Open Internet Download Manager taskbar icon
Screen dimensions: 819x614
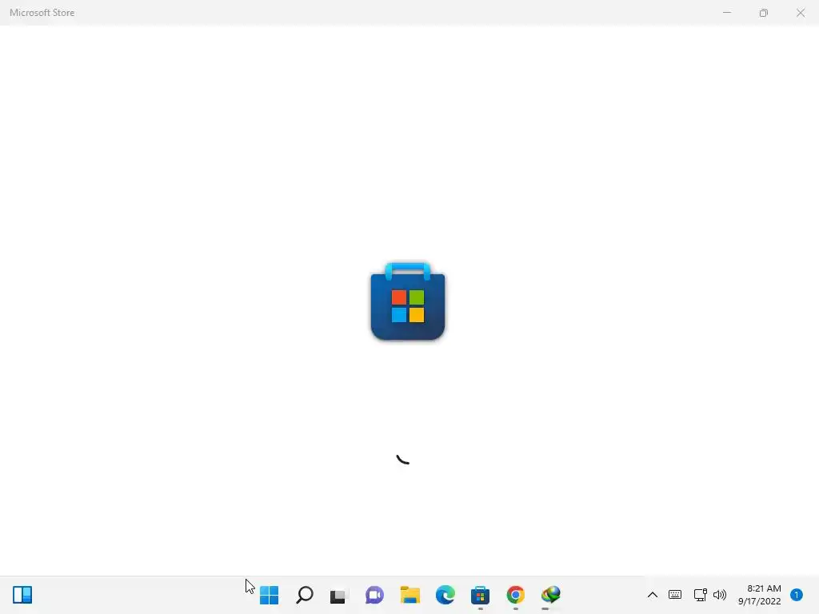point(550,595)
